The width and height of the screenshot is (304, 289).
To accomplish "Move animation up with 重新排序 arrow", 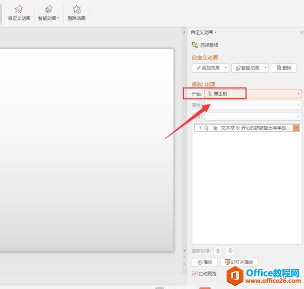I will point(218,251).
